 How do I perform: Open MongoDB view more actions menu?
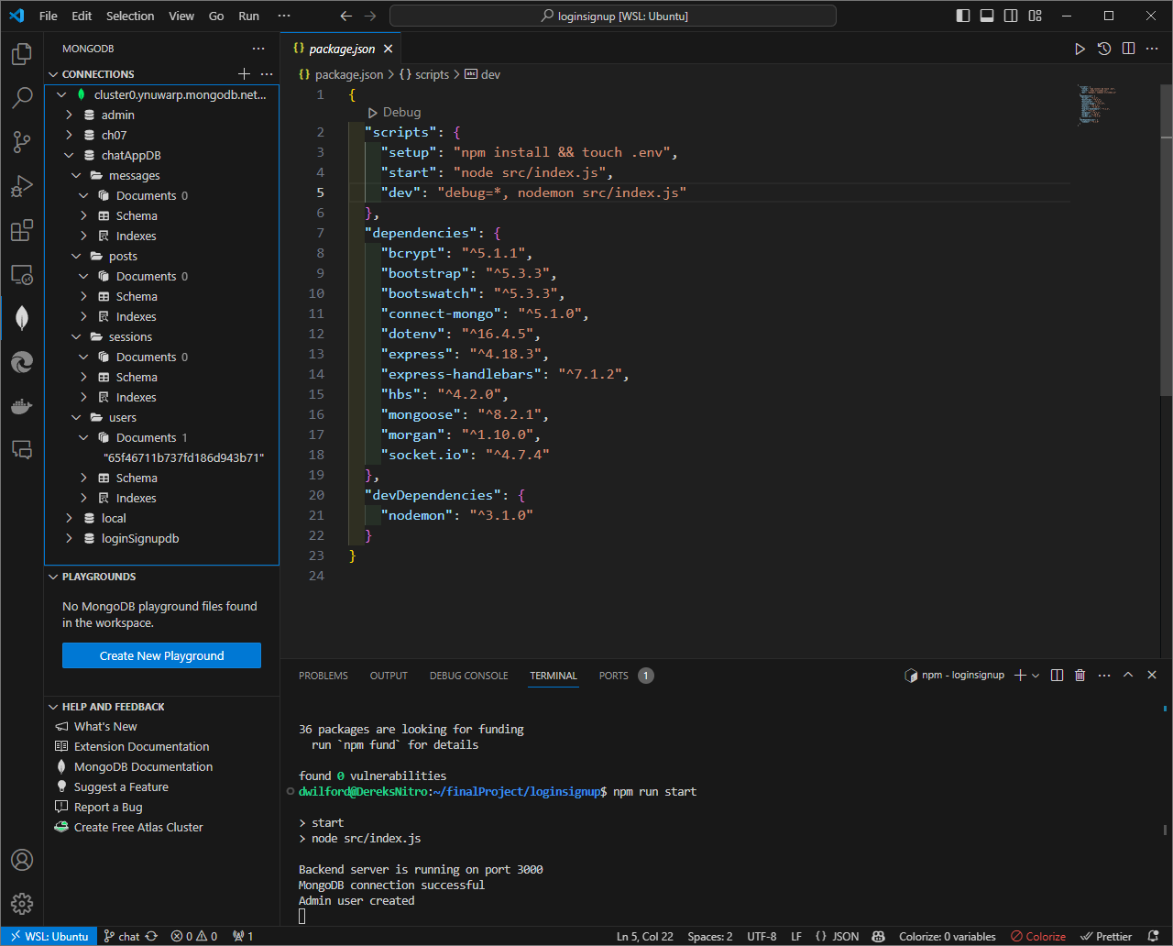[258, 49]
